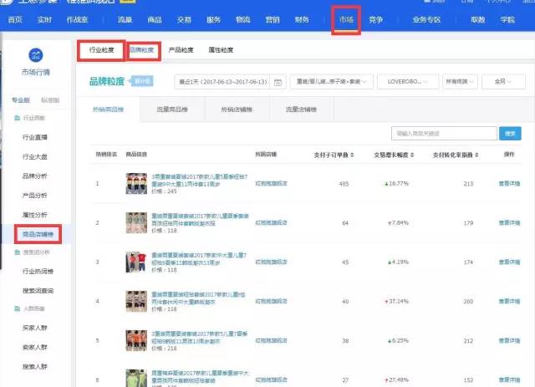The height and width of the screenshot is (387, 535).
Task: Open 取数 in top navigation
Action: tap(478, 20)
